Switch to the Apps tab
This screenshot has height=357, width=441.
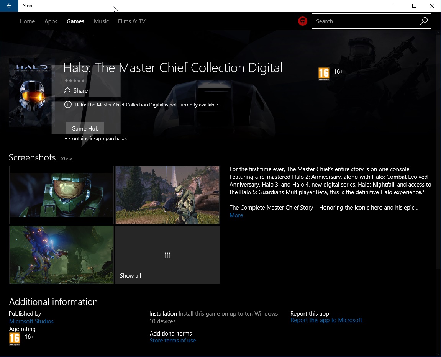pyautogui.click(x=51, y=21)
